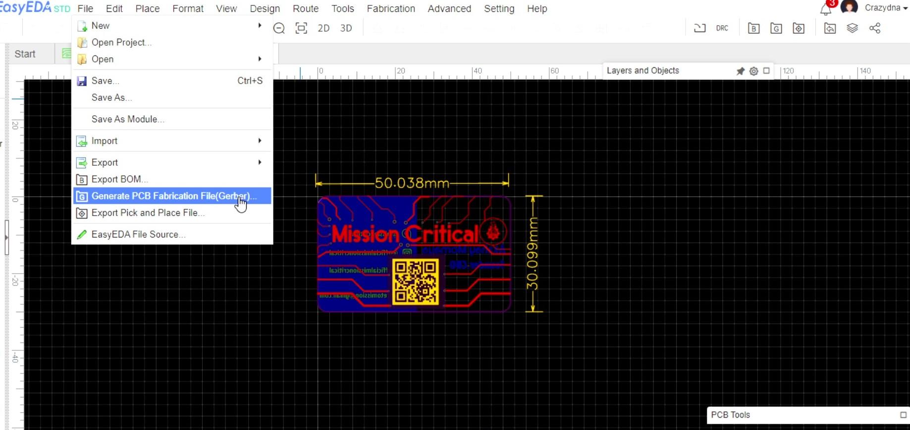Open the View menu
The image size is (910, 430).
click(x=226, y=8)
